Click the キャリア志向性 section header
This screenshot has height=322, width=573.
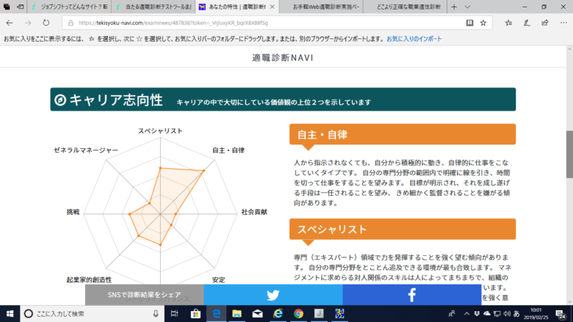(283, 99)
